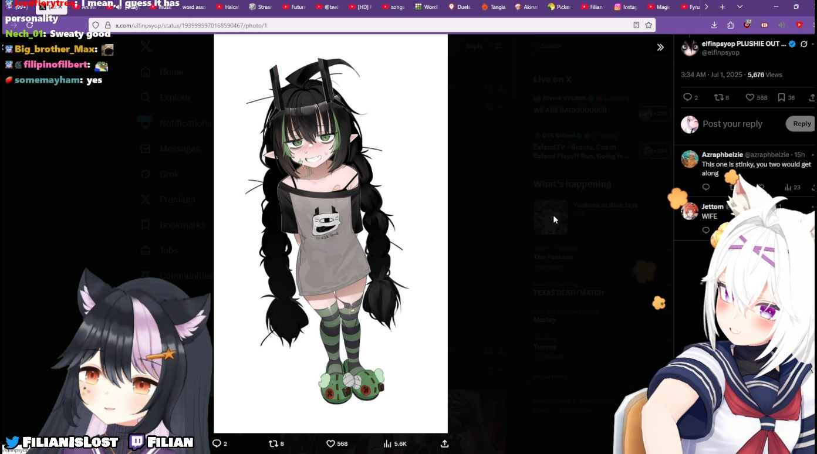The image size is (817, 454).
Task: Repost via the sidebar icon showing 8
Action: tap(721, 97)
